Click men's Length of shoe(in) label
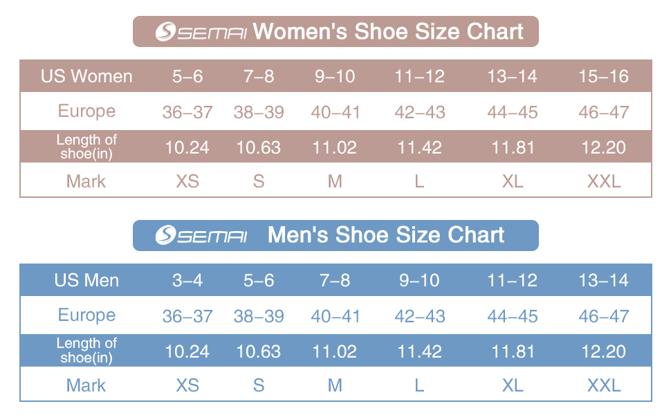The image size is (671, 415). click(86, 351)
